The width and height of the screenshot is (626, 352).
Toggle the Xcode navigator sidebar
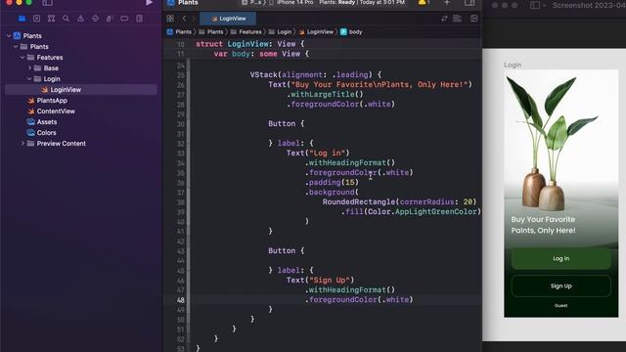(x=47, y=2)
